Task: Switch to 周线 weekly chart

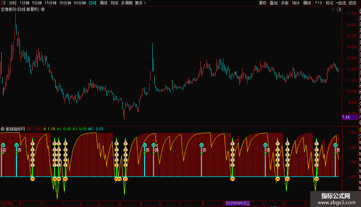Action: (104, 3)
